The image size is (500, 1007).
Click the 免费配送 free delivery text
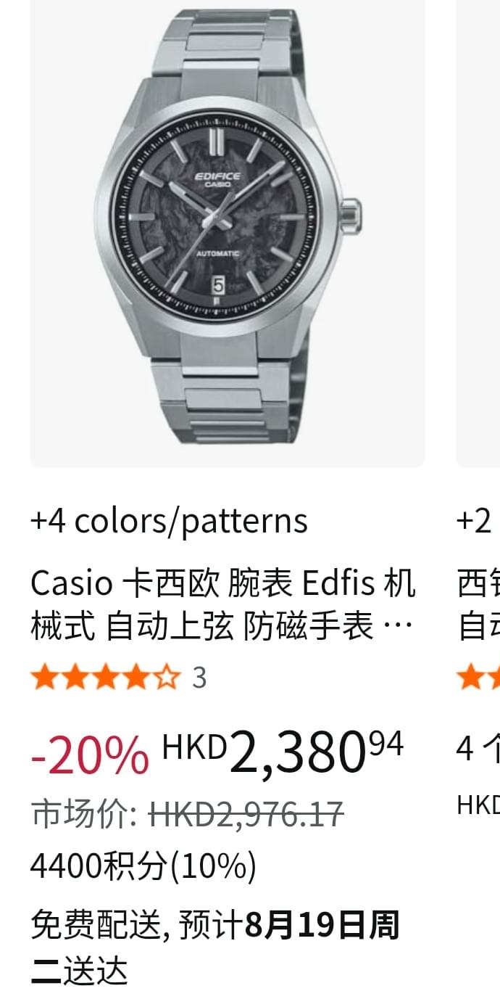pyautogui.click(x=94, y=926)
